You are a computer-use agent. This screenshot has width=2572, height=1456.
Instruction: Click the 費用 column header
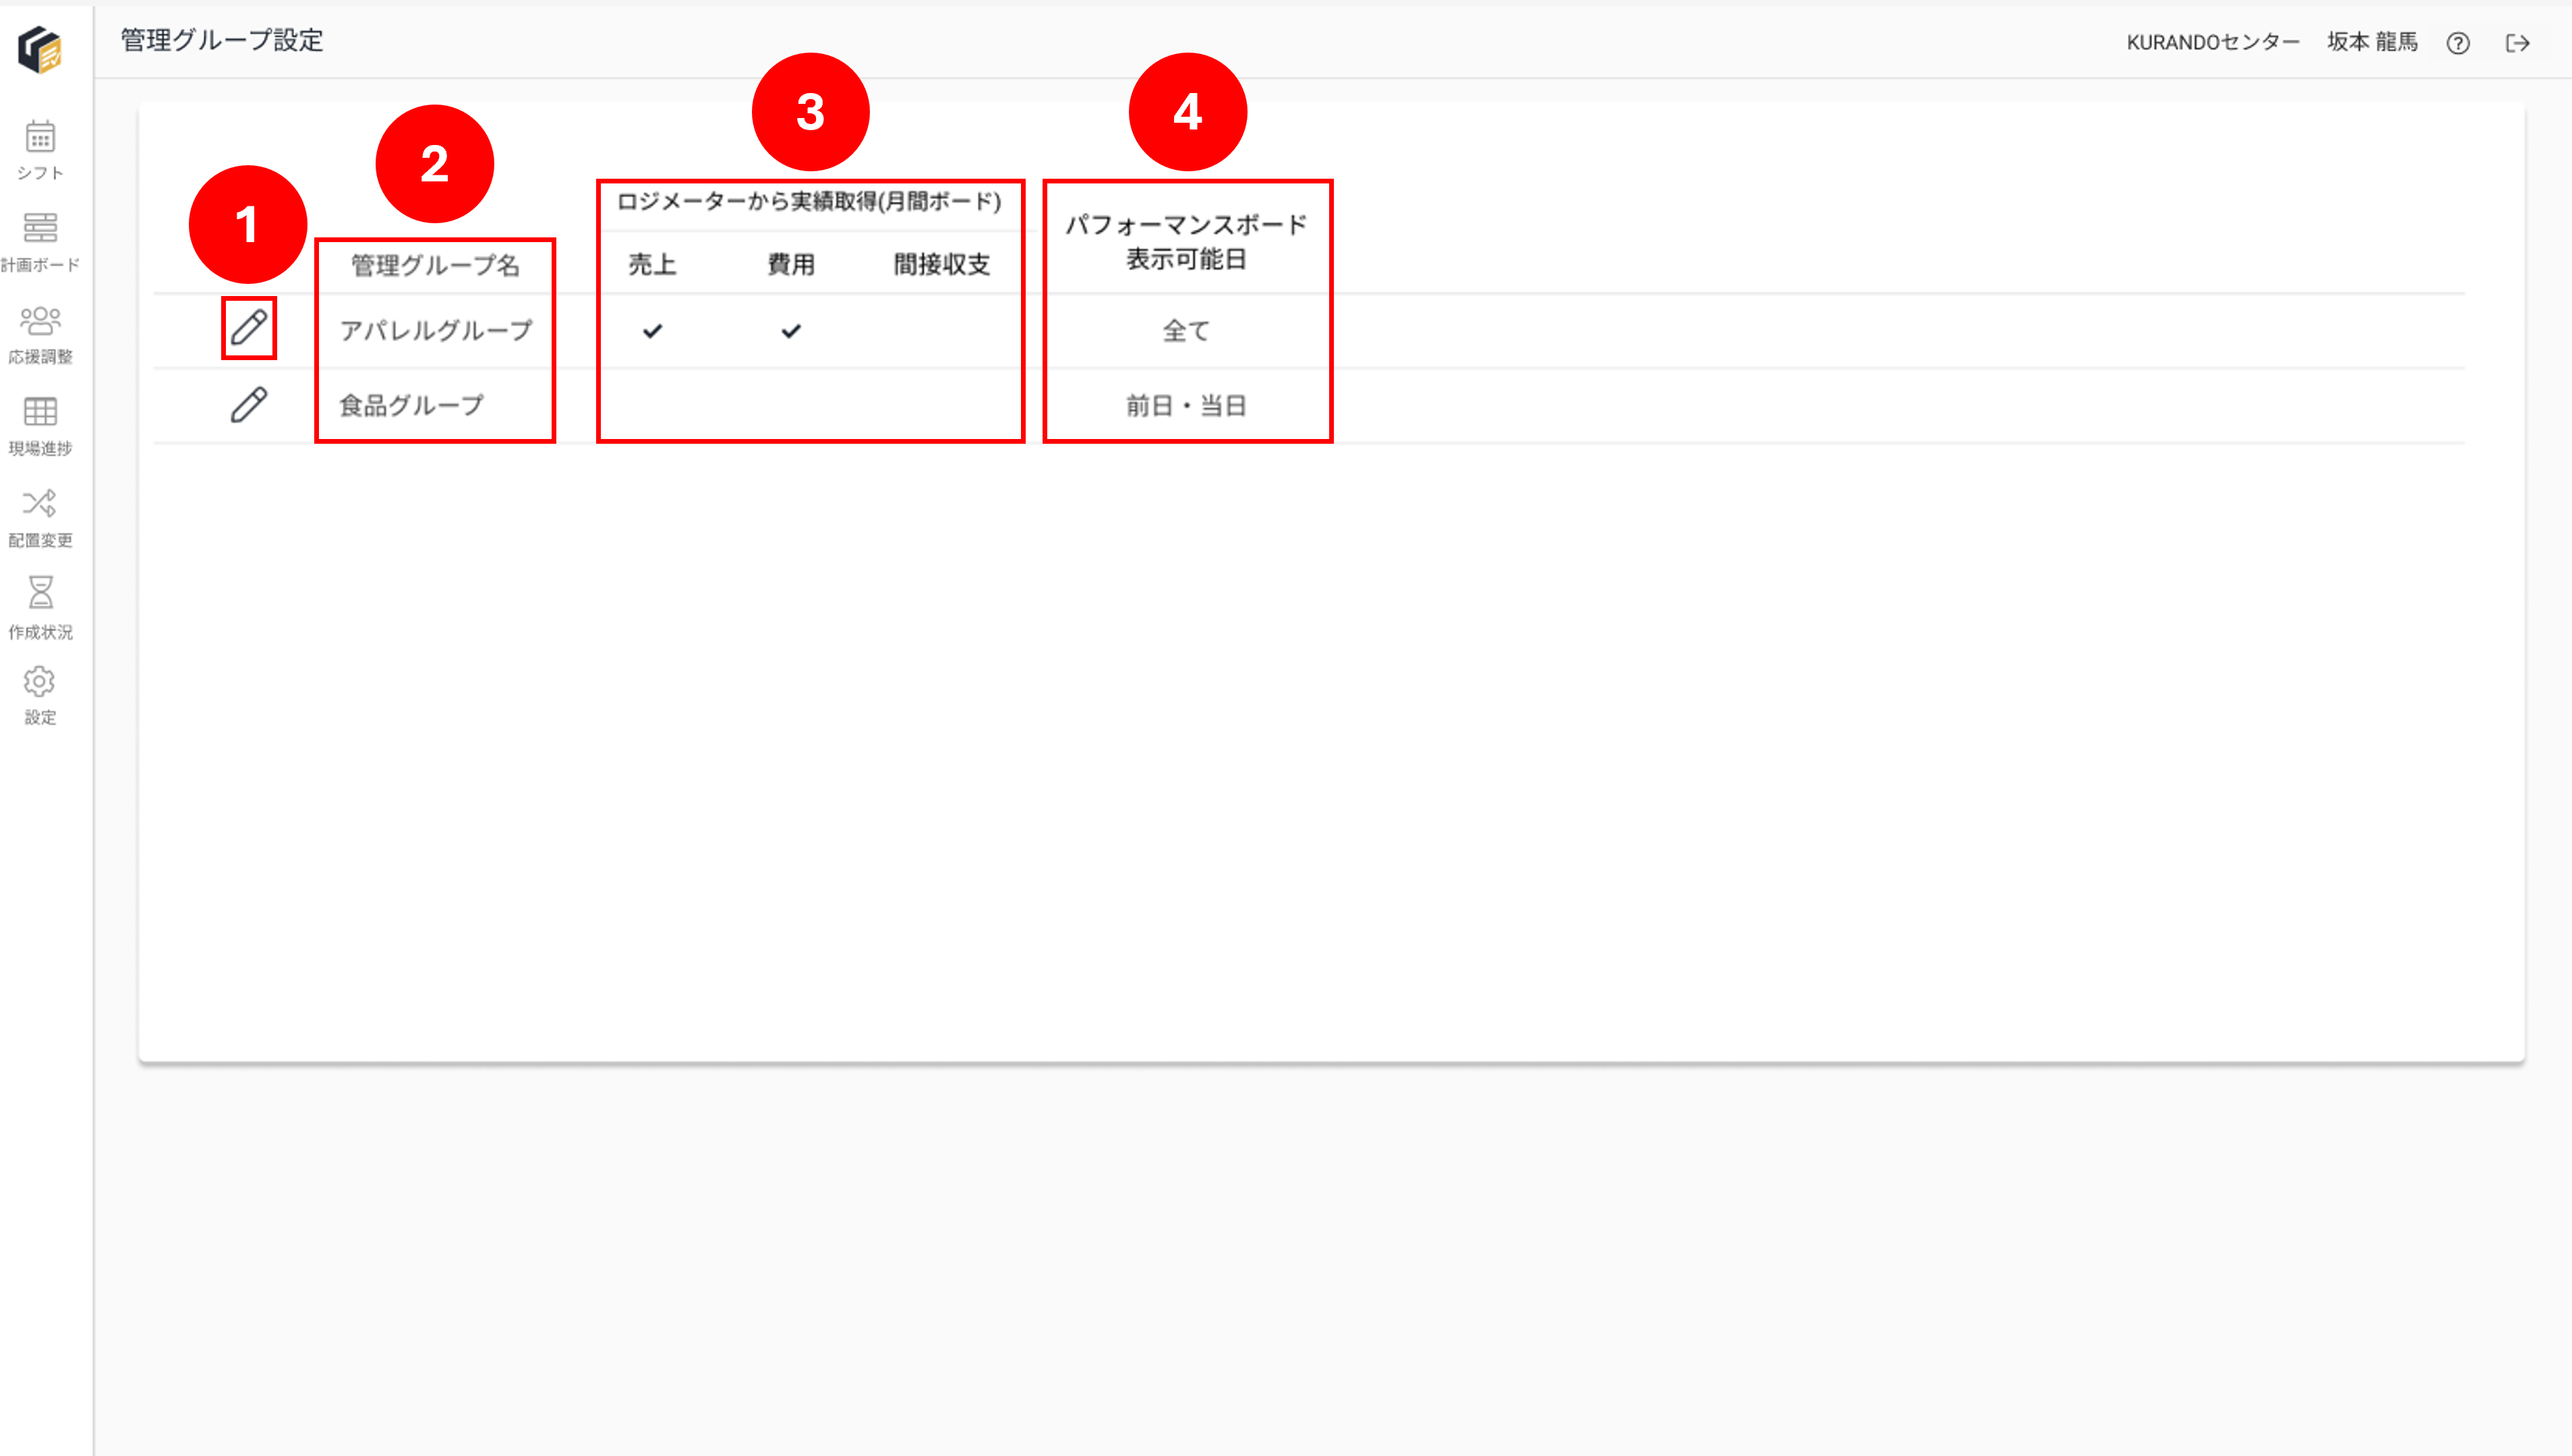pyautogui.click(x=791, y=264)
